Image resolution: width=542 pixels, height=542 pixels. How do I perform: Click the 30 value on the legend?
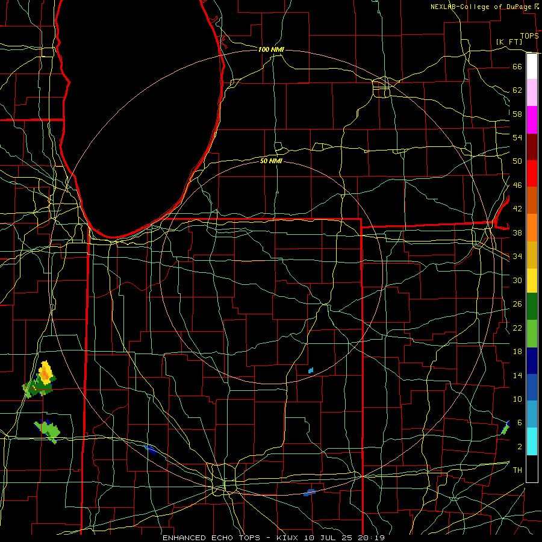click(x=517, y=280)
